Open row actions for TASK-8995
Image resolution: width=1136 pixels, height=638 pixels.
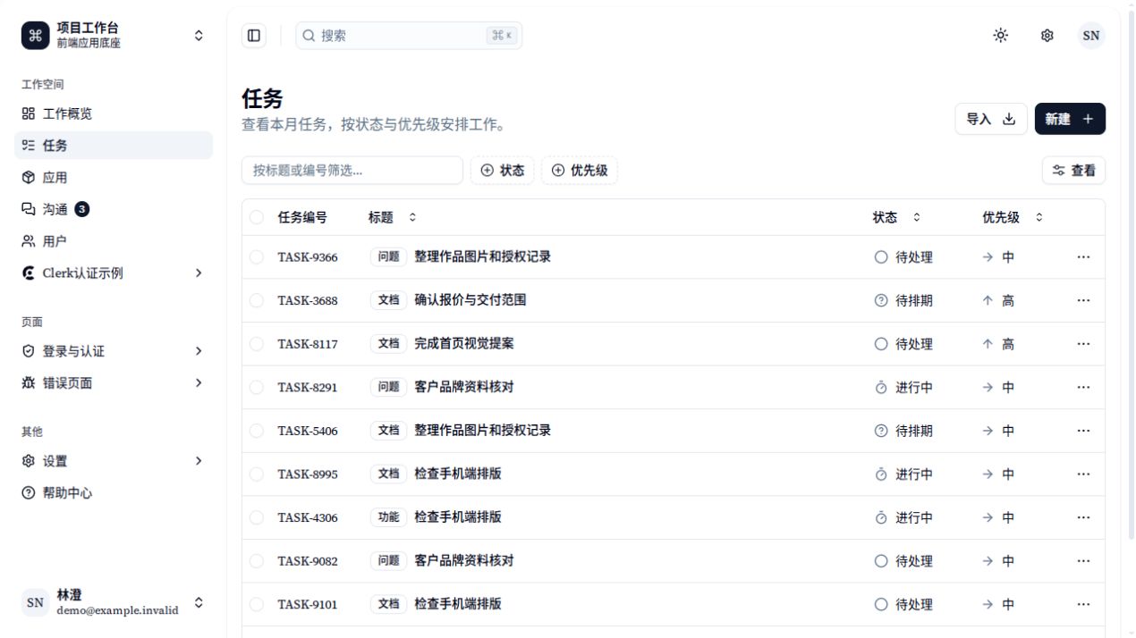(x=1084, y=474)
